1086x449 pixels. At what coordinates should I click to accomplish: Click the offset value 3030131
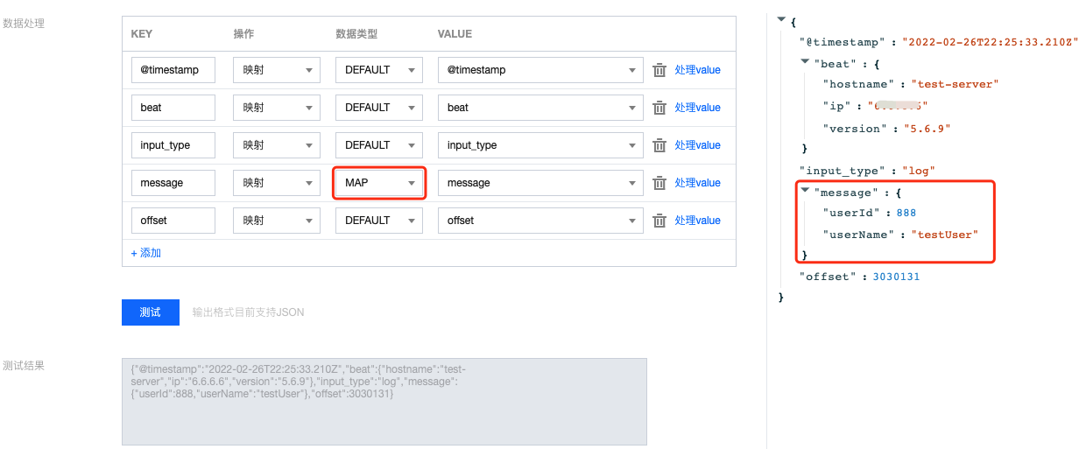(x=896, y=277)
